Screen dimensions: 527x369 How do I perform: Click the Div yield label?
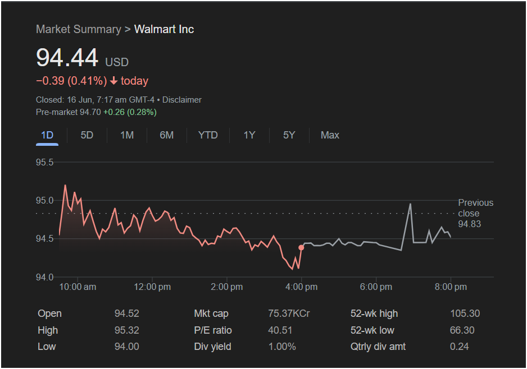[212, 347]
